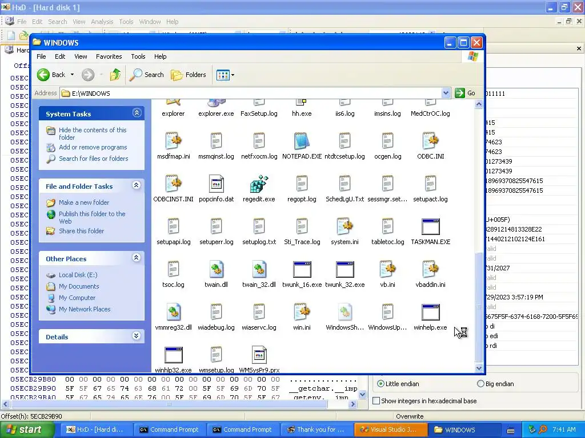Select the twain_32.dll file icon

(259, 270)
